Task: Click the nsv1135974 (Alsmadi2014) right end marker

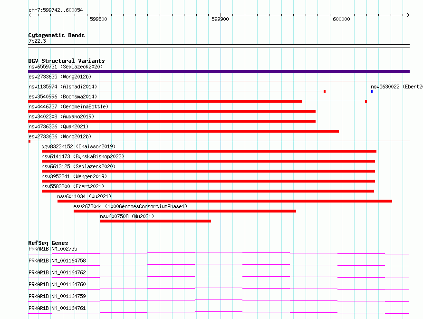Action: 325,91
